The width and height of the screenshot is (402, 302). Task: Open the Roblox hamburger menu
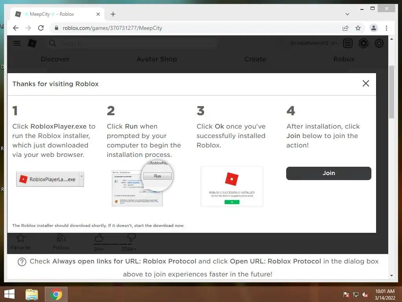click(x=17, y=43)
